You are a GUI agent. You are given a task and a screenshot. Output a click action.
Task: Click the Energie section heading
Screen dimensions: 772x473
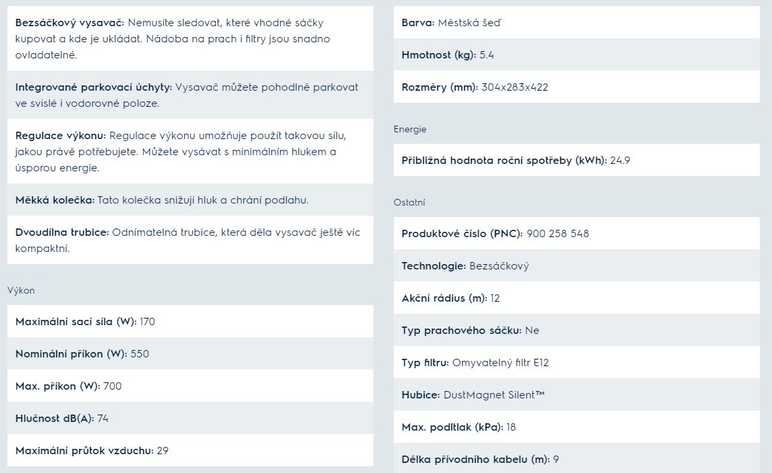(410, 130)
